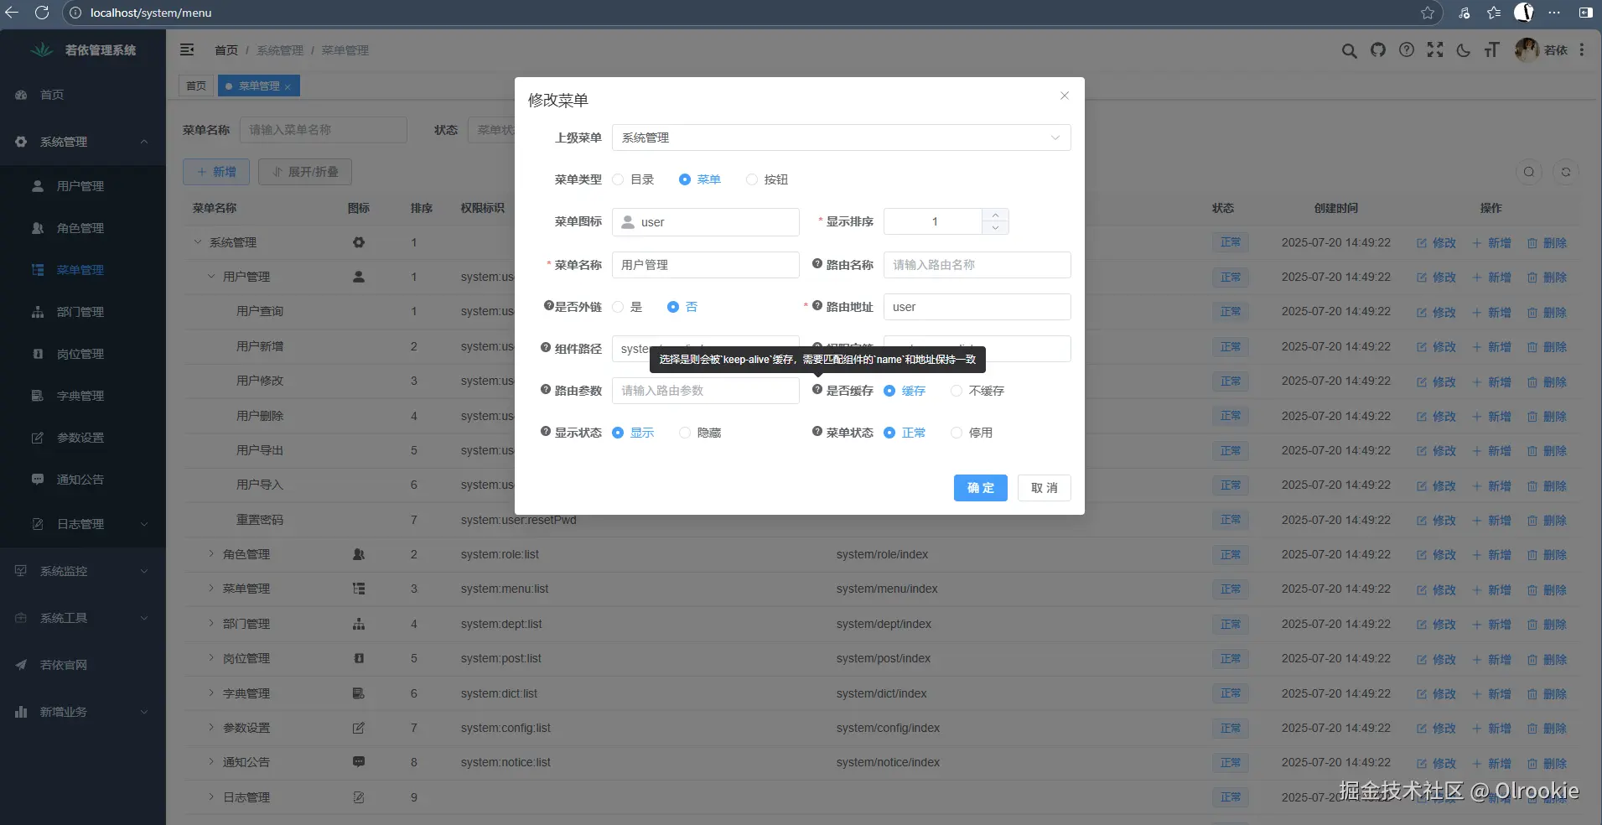1602x825 pixels.
Task: Click the 路由名称 input field
Action: [x=977, y=265]
